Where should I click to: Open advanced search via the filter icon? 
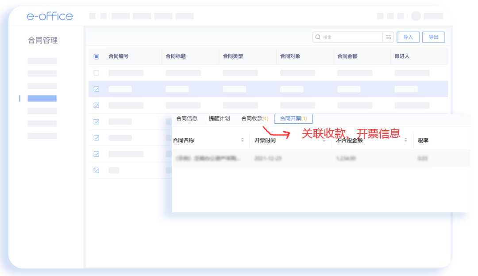tap(388, 37)
